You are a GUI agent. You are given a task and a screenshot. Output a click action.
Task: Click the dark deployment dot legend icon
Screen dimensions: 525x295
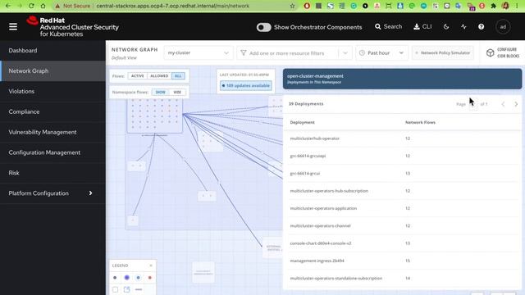115,278
